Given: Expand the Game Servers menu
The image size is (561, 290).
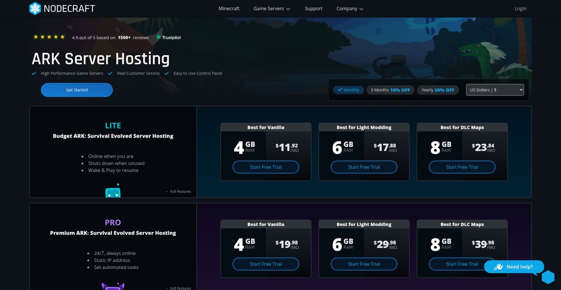Looking at the screenshot, I should (272, 8).
